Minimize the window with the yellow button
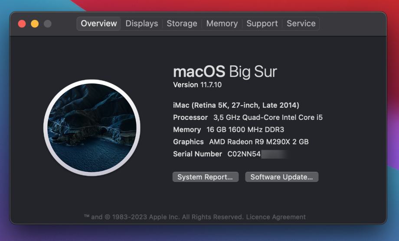 point(35,24)
